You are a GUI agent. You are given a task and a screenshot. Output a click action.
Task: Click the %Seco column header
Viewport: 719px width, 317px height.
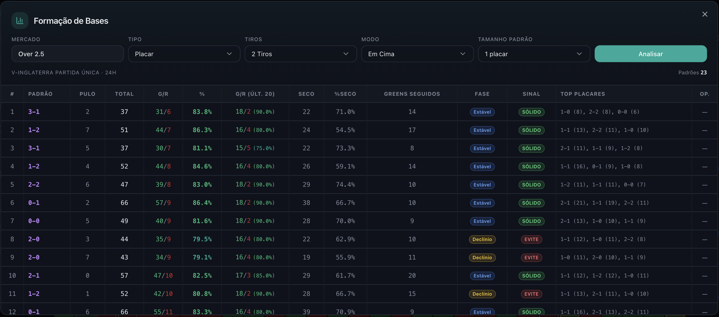[x=345, y=94]
